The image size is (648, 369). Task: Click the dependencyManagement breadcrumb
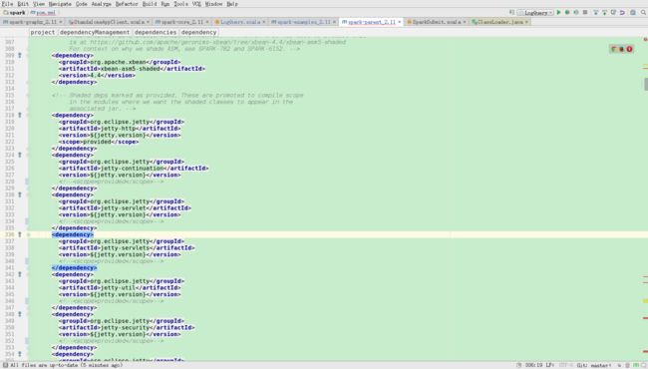pos(95,32)
